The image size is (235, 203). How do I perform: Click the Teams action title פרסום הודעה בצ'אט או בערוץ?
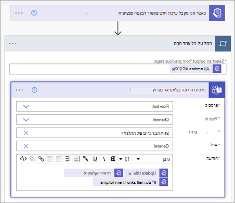pos(179,90)
